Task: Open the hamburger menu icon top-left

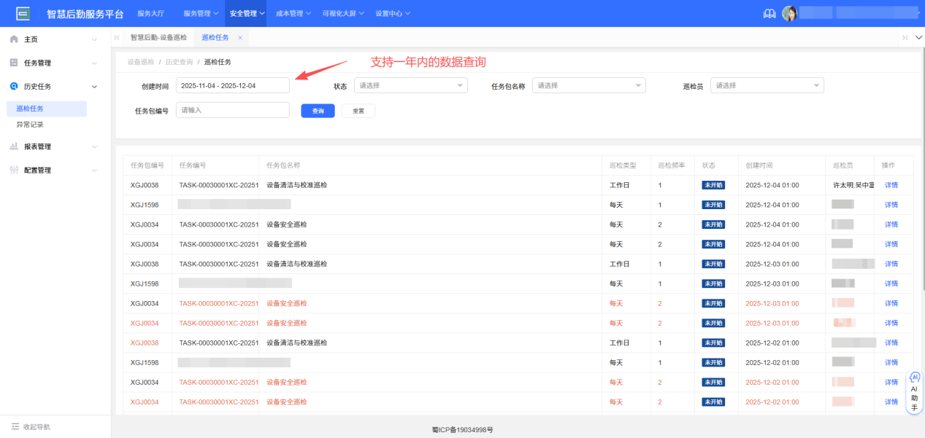Action: point(22,12)
